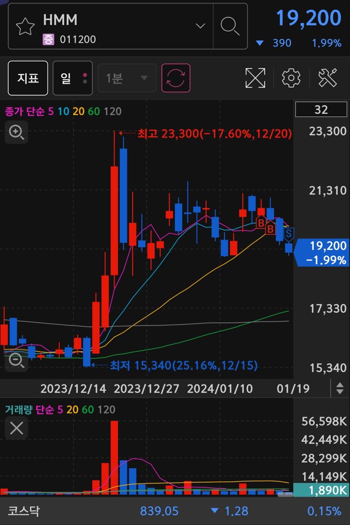This screenshot has height=525, width=350.
Task: Select the 60-day price moving average label
Action: tap(94, 111)
